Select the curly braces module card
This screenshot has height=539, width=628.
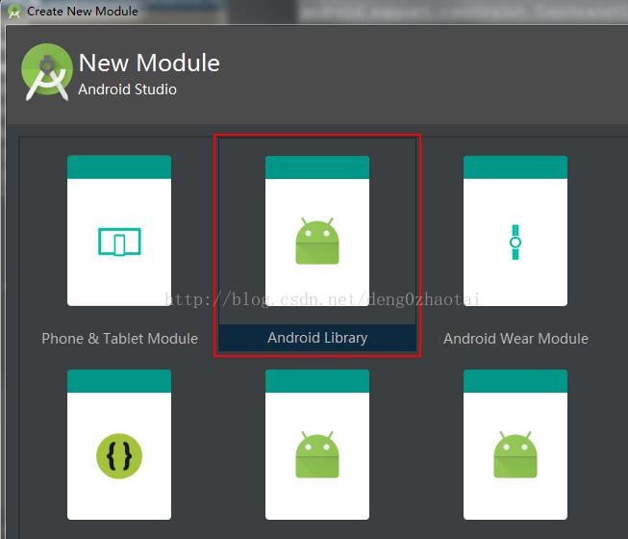pyautogui.click(x=119, y=445)
